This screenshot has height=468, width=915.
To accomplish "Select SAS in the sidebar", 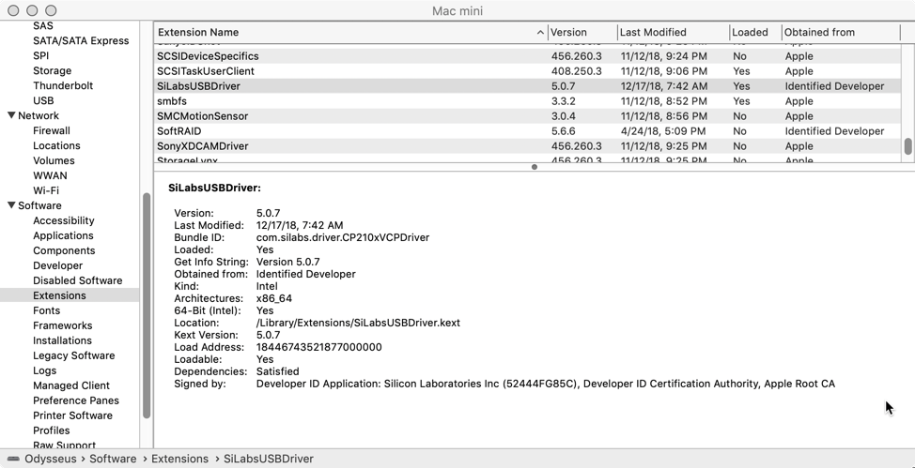I will (43, 25).
